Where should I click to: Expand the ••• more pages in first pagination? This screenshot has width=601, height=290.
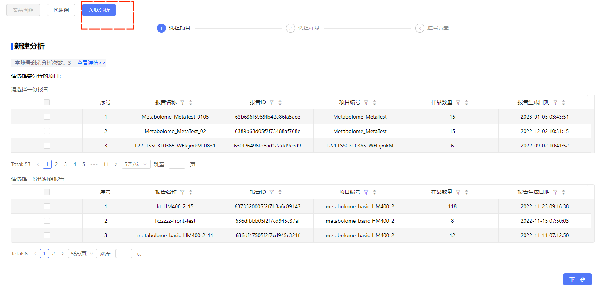pyautogui.click(x=94, y=165)
